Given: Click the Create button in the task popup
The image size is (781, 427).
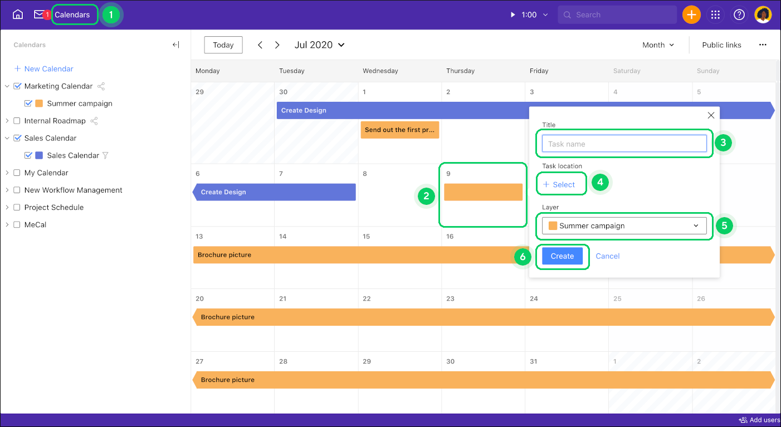Looking at the screenshot, I should click(x=562, y=256).
